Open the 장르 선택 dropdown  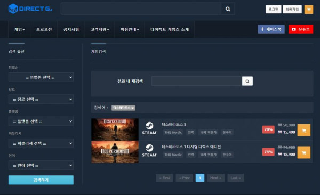pos(41,99)
